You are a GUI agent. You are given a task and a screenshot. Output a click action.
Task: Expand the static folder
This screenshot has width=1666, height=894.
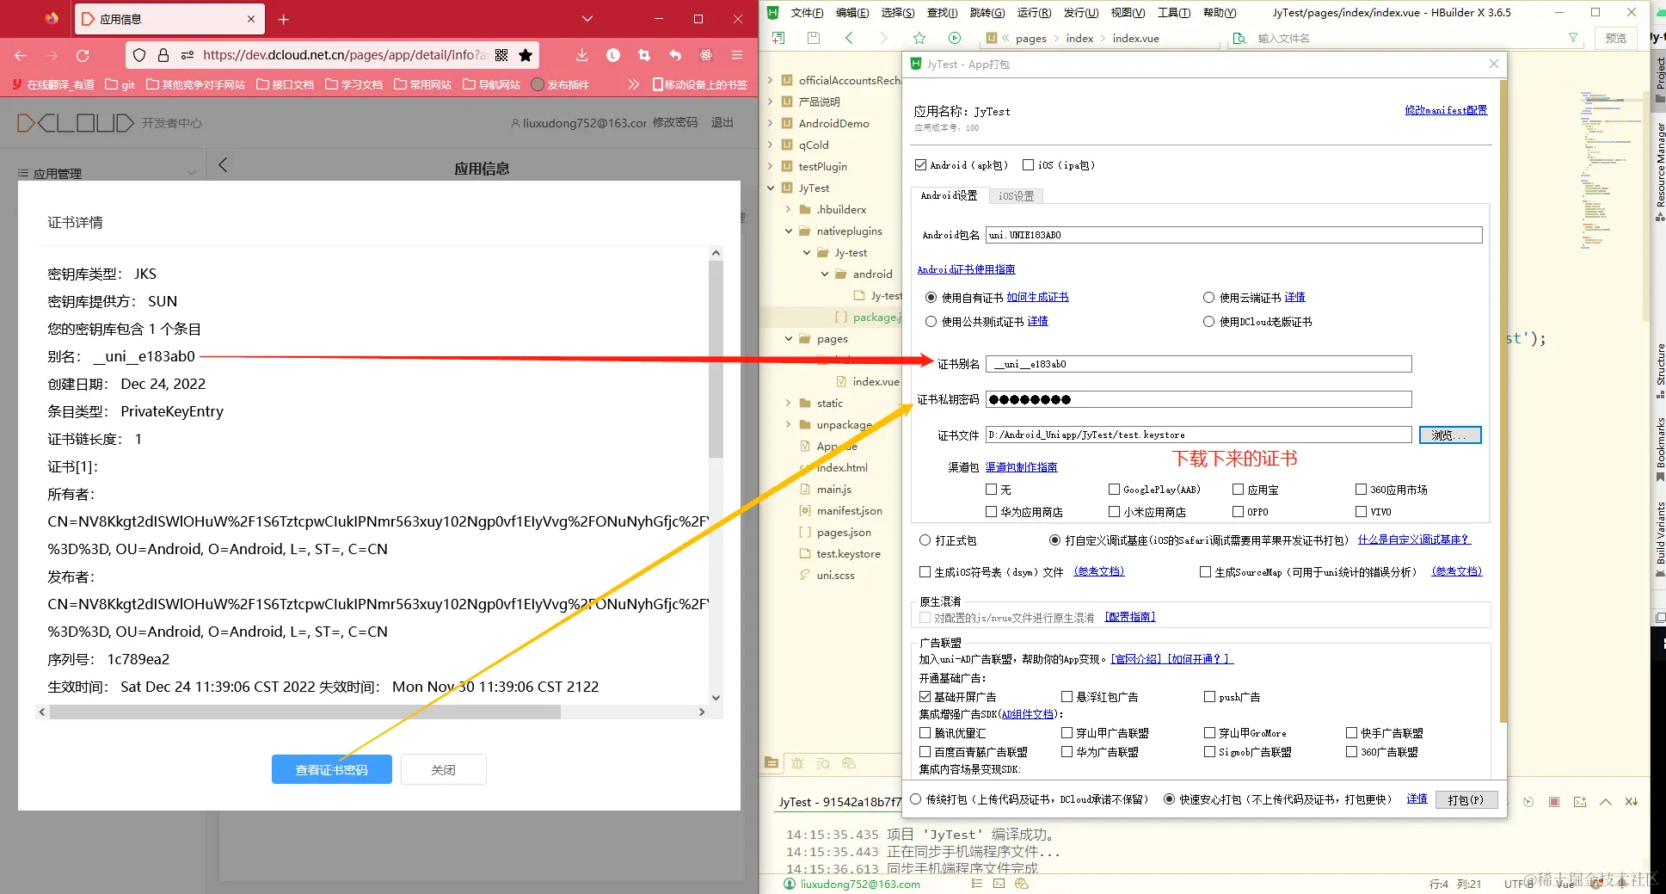tap(789, 403)
